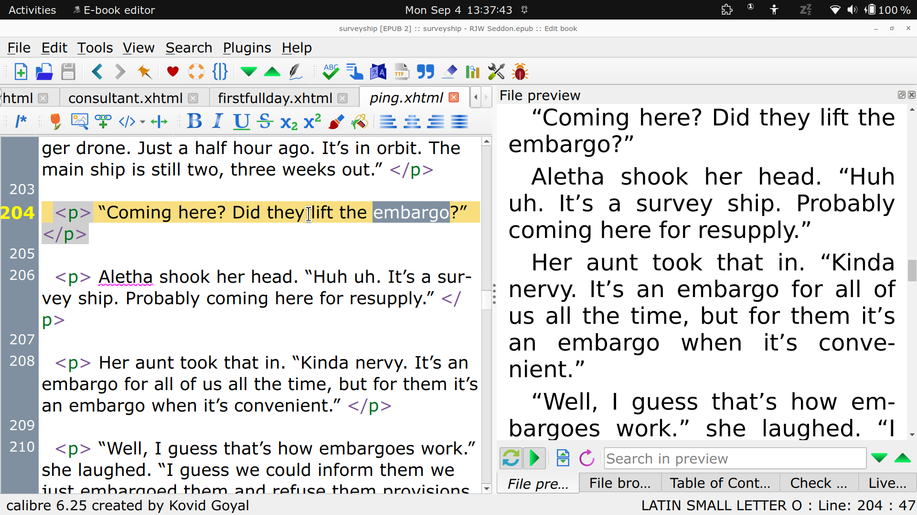The height and width of the screenshot is (515, 917).
Task: Open Activities overview
Action: point(32,10)
